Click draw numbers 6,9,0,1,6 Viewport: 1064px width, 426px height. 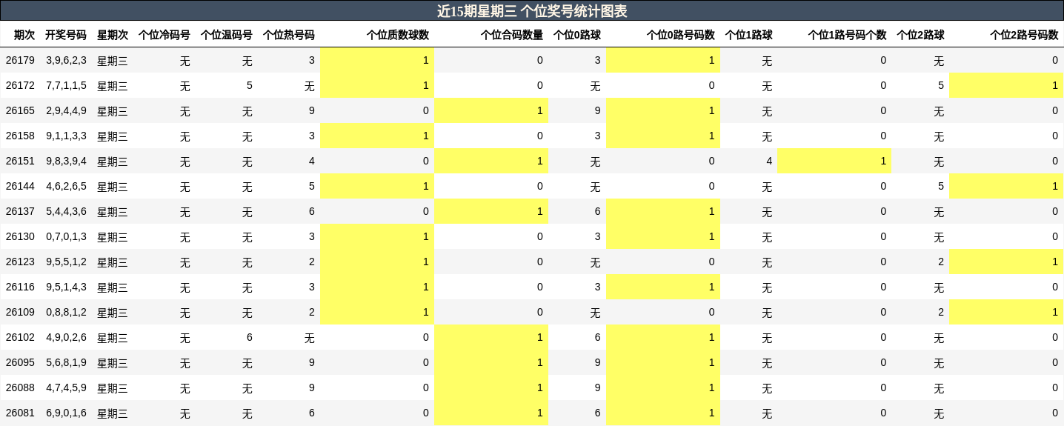pos(66,413)
